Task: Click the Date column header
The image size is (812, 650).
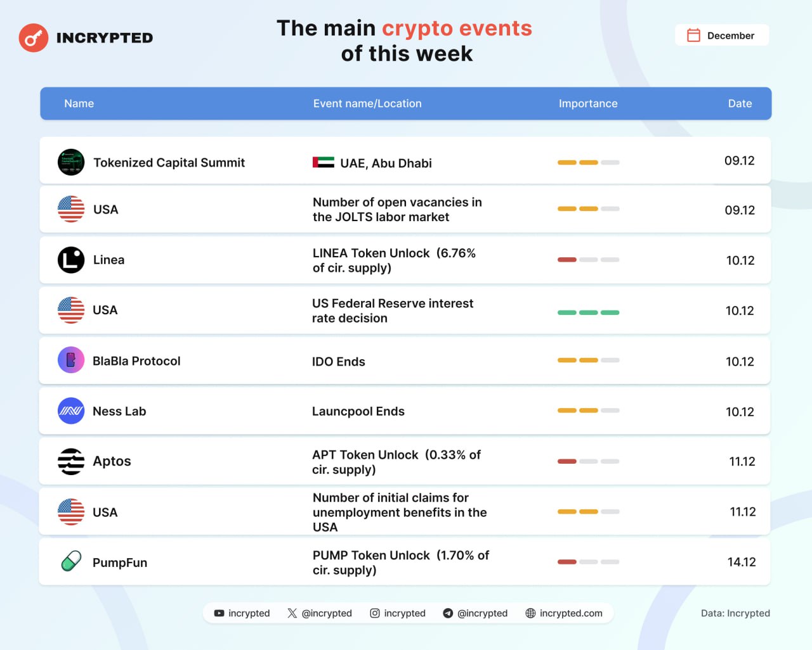Action: (x=740, y=103)
